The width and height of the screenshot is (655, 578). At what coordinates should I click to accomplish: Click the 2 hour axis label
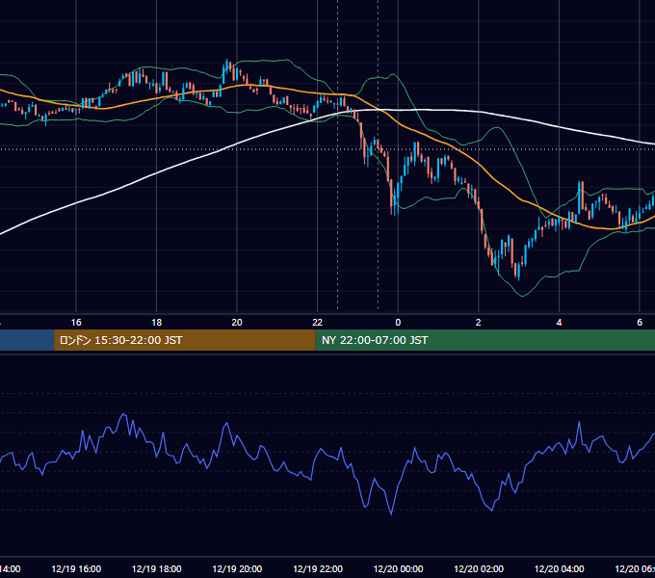(479, 323)
